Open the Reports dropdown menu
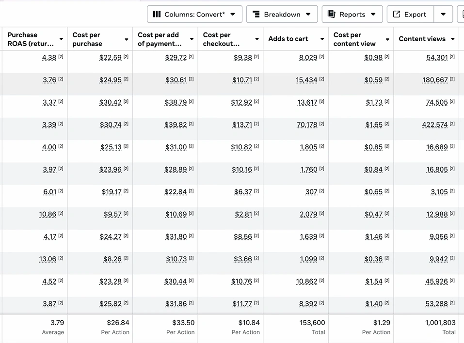This screenshot has width=464, height=343. click(373, 15)
